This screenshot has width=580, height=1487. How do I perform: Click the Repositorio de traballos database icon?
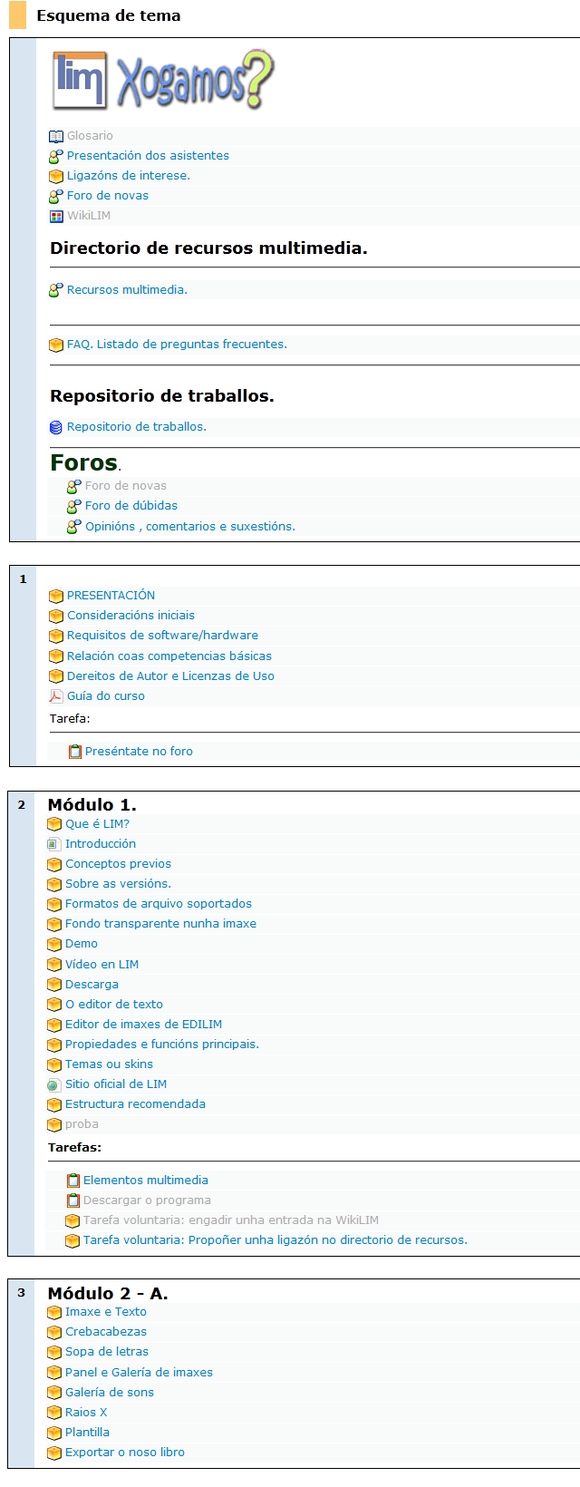56,427
